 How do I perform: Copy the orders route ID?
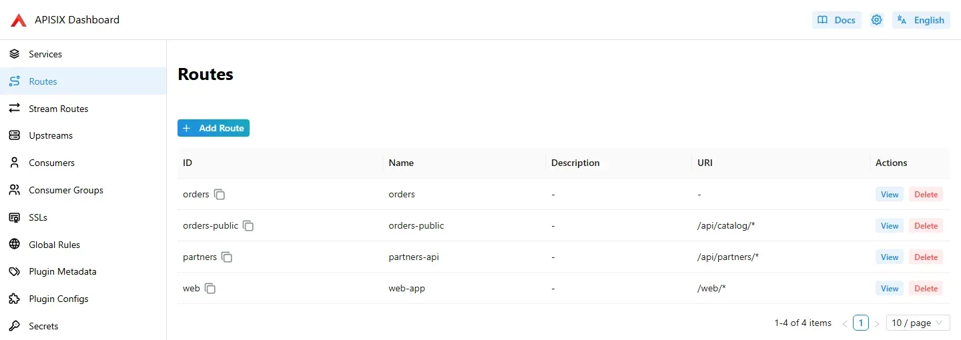pyautogui.click(x=220, y=195)
